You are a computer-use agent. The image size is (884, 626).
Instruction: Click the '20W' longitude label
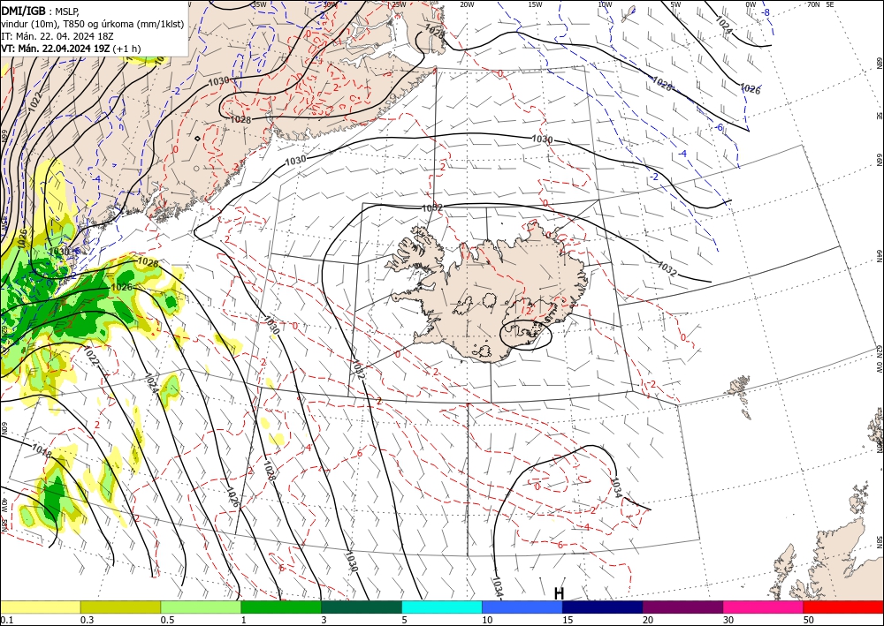[467, 4]
